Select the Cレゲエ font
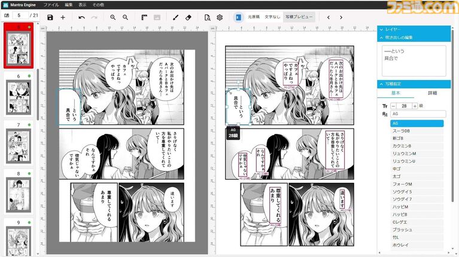459x257 pixels. 417,222
